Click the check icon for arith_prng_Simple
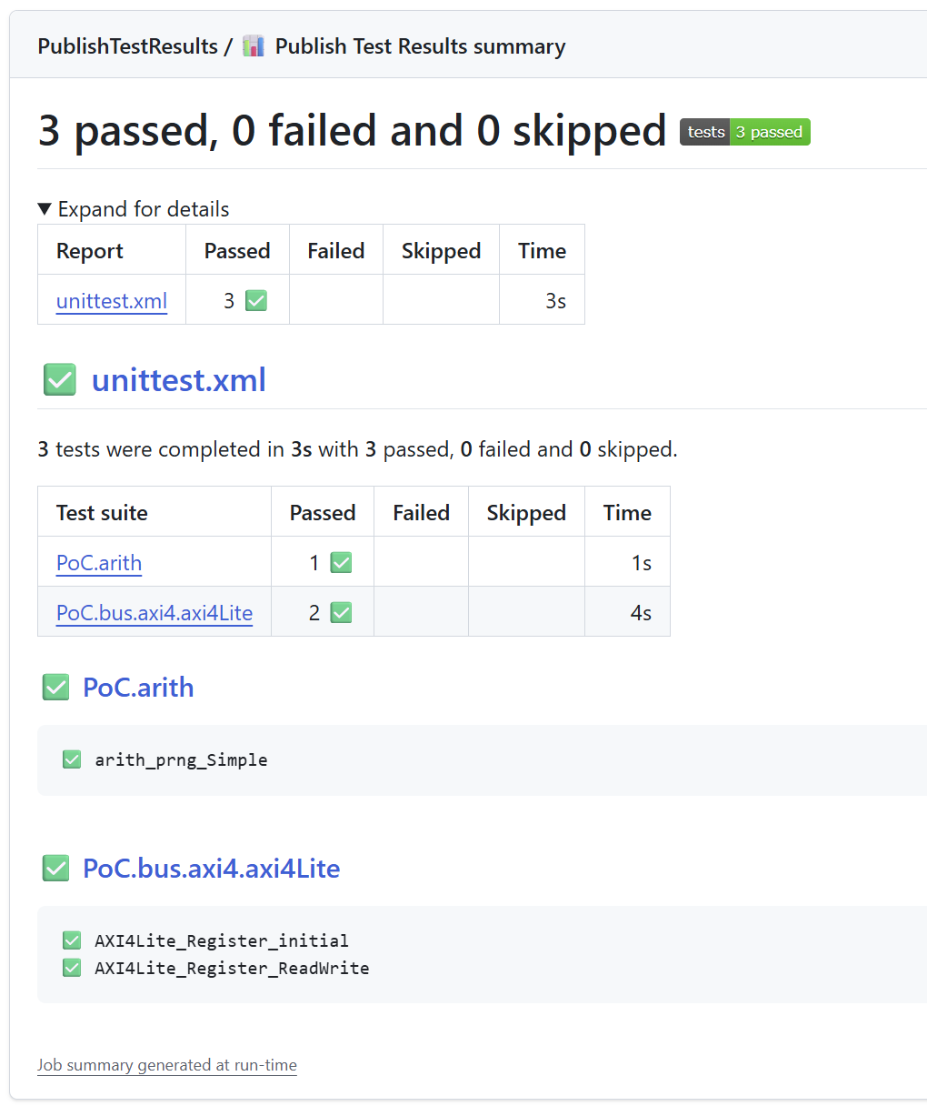 (72, 759)
